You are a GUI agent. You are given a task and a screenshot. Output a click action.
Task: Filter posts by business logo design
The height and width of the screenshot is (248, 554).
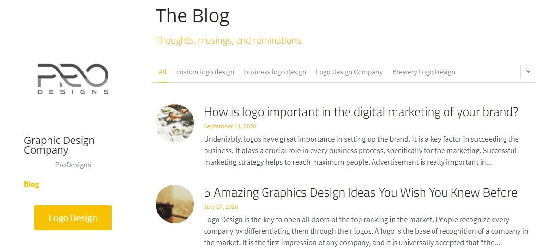(x=275, y=72)
